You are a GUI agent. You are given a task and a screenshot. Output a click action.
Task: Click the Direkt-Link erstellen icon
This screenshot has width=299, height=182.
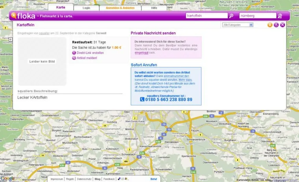pyautogui.click(x=74, y=53)
